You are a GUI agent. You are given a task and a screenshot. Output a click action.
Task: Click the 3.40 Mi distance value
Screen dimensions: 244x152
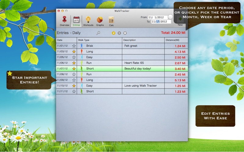tap(180, 69)
